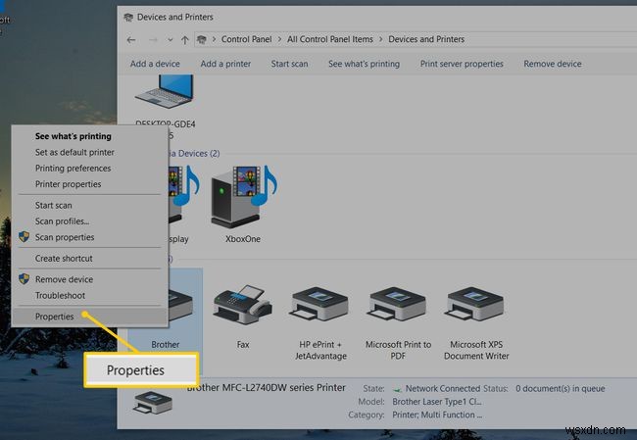Select the HP ePrint + JetAdvantage printer icon
The width and height of the screenshot is (637, 440).
pyautogui.click(x=320, y=305)
